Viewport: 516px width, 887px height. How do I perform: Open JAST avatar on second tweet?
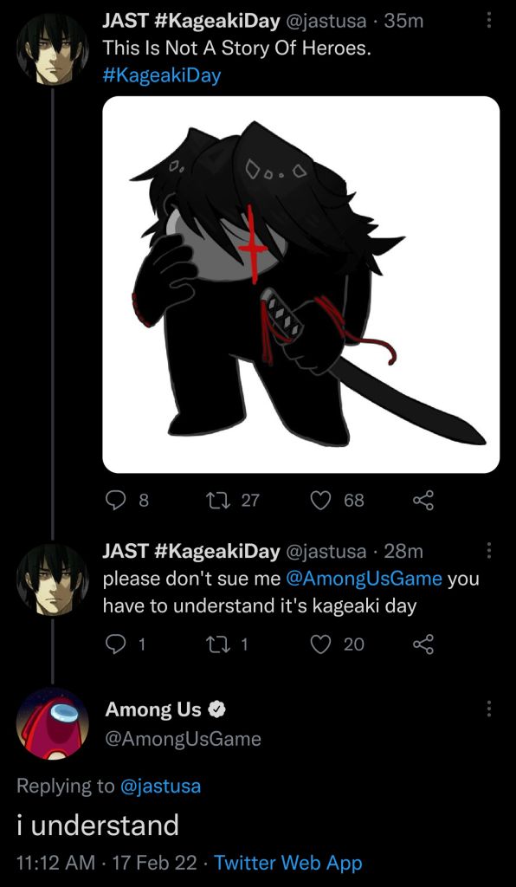(53, 579)
